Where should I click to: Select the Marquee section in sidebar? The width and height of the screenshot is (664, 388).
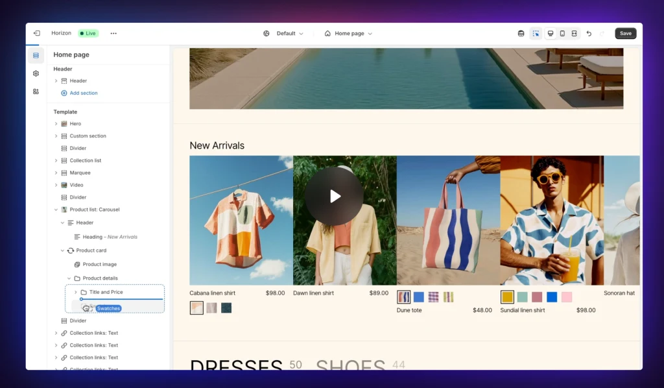[80, 173]
